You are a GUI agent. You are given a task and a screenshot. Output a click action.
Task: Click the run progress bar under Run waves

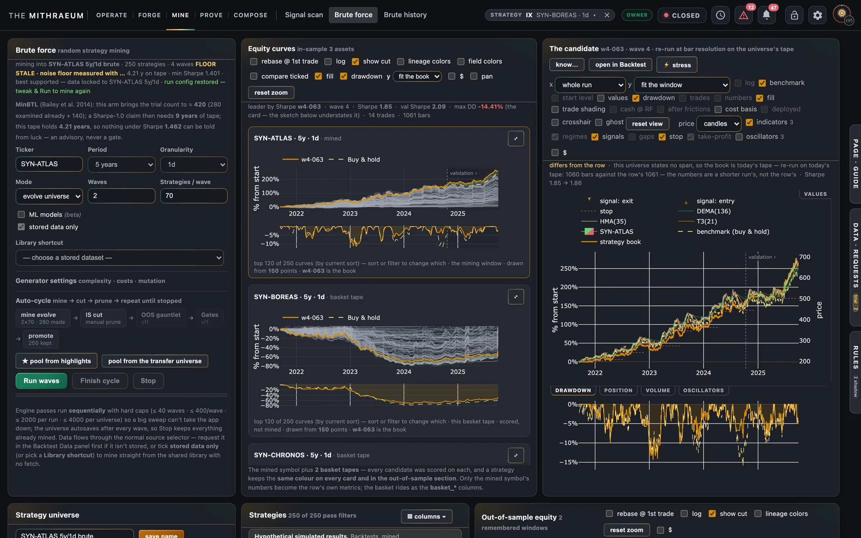pos(122,395)
